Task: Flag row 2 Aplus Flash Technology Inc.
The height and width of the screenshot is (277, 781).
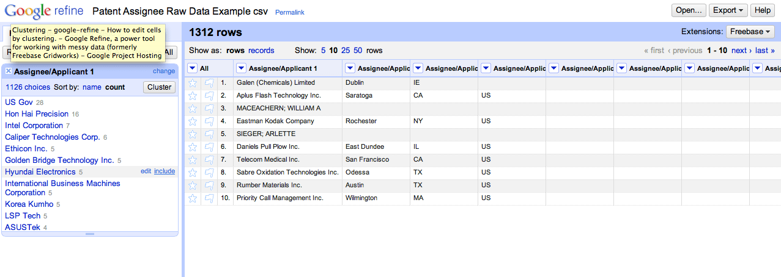Action: [209, 96]
